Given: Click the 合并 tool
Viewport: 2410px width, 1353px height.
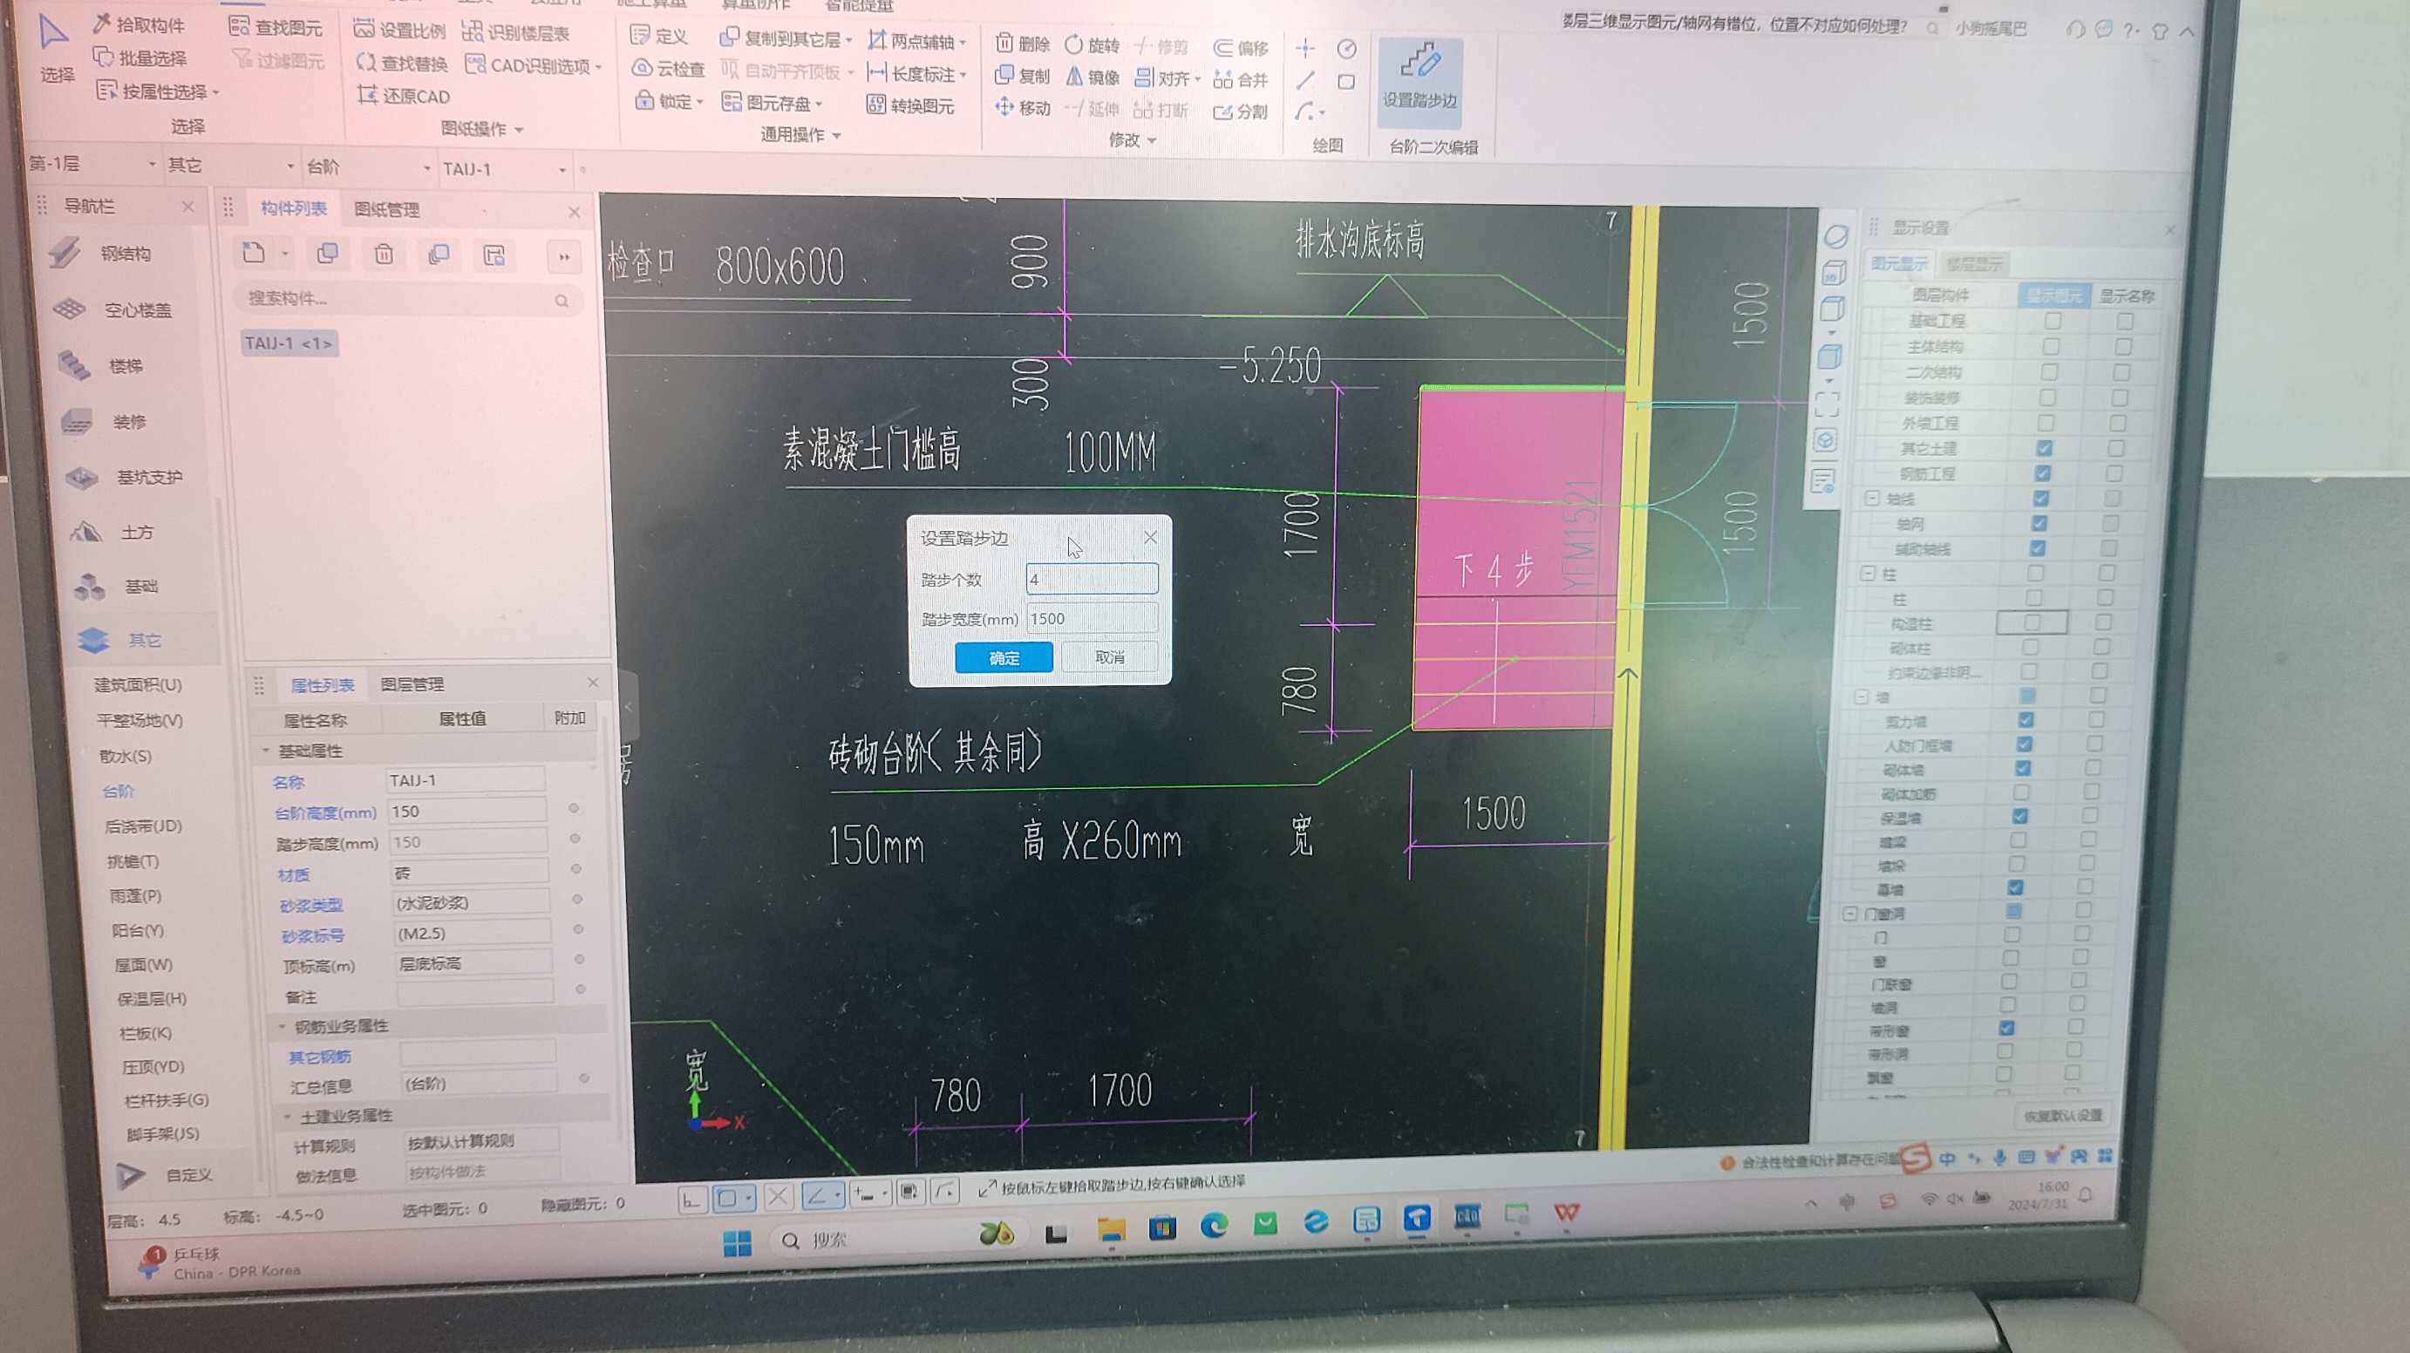Looking at the screenshot, I should 1241,79.
